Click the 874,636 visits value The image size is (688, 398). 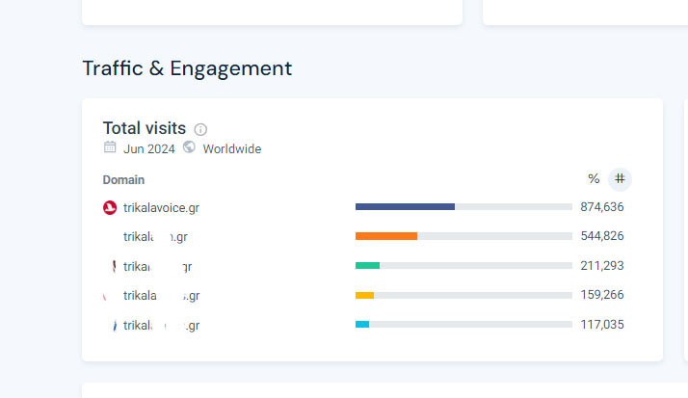click(x=602, y=207)
